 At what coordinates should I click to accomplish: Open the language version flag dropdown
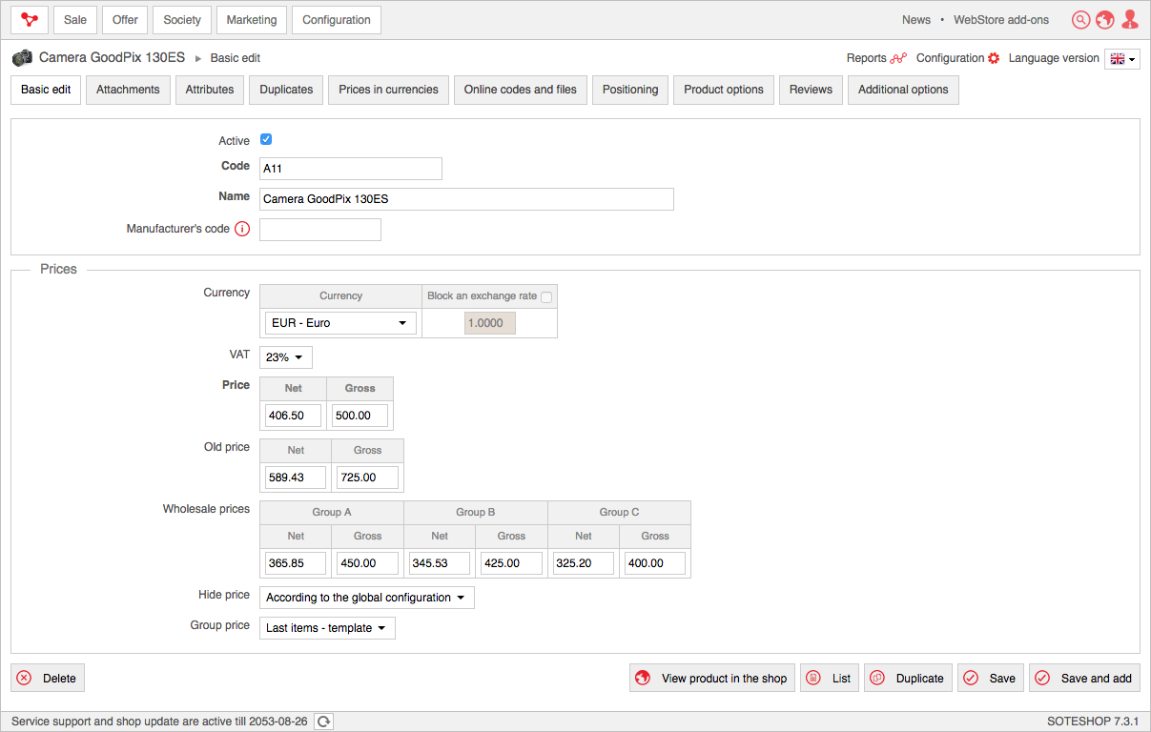pyautogui.click(x=1122, y=59)
